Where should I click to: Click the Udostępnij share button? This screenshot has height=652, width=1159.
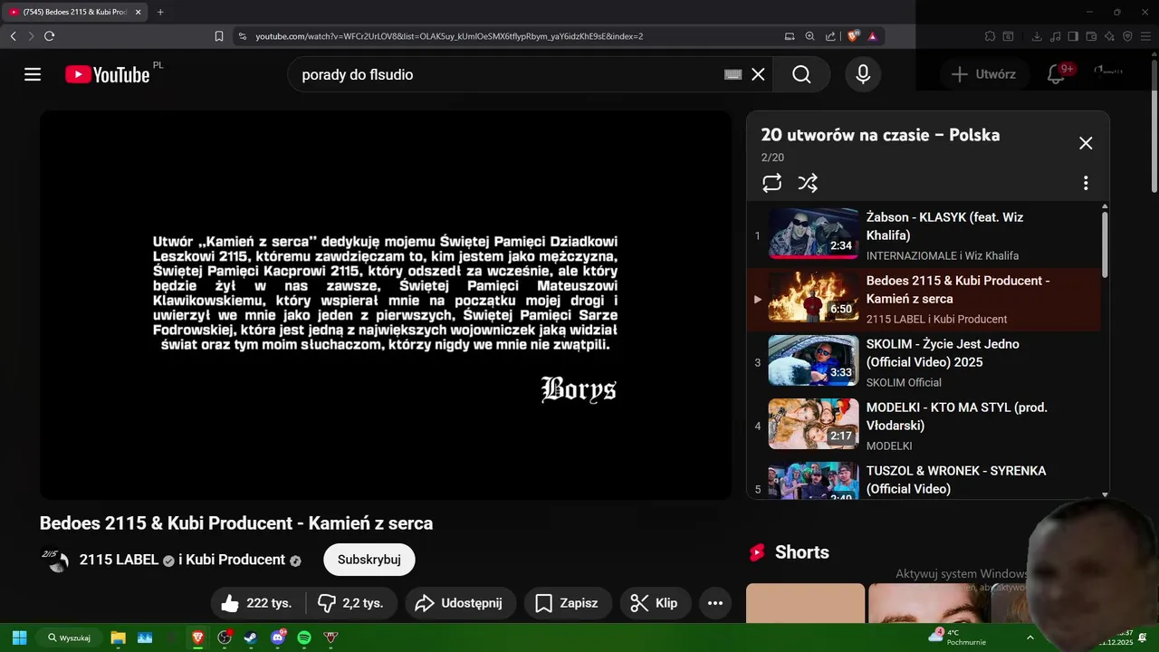460,603
